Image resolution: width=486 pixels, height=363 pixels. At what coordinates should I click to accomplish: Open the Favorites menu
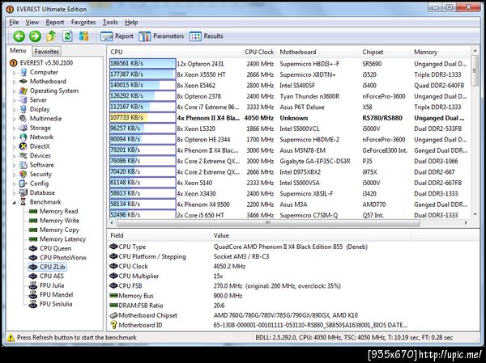[83, 23]
